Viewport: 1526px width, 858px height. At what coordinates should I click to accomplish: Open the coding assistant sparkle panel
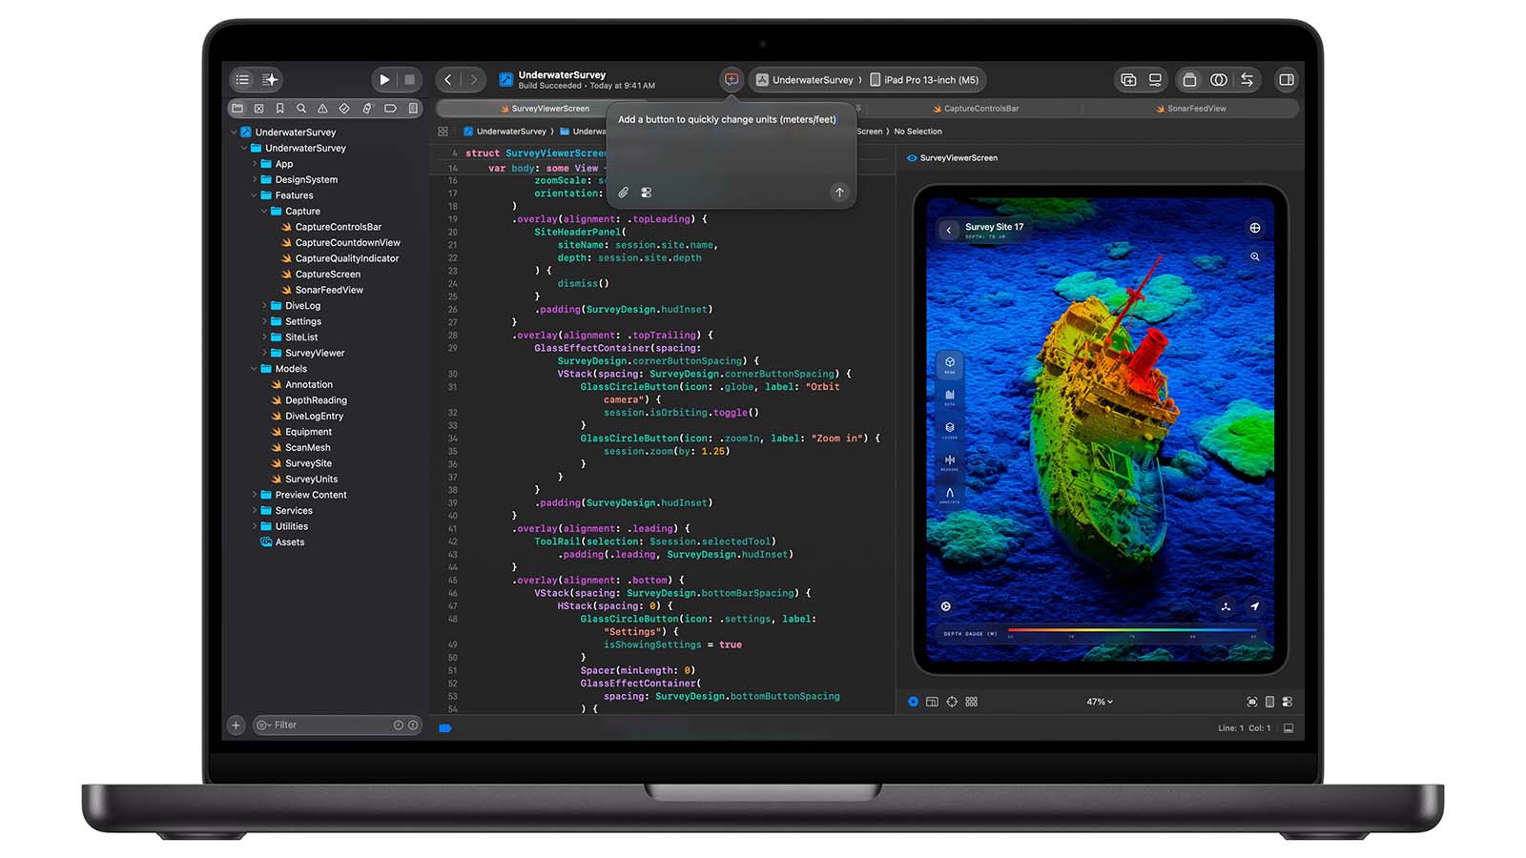click(271, 80)
